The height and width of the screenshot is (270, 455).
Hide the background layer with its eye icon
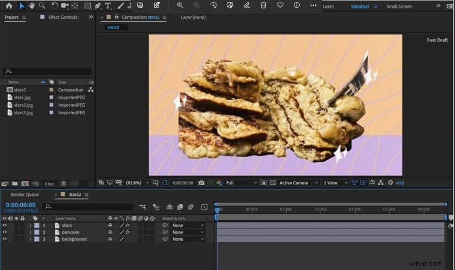tap(5, 239)
